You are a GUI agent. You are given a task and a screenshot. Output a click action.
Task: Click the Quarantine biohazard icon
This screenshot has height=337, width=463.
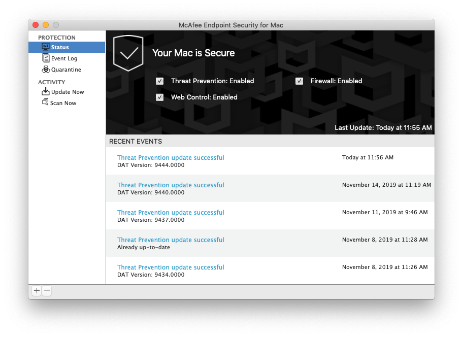tap(46, 70)
